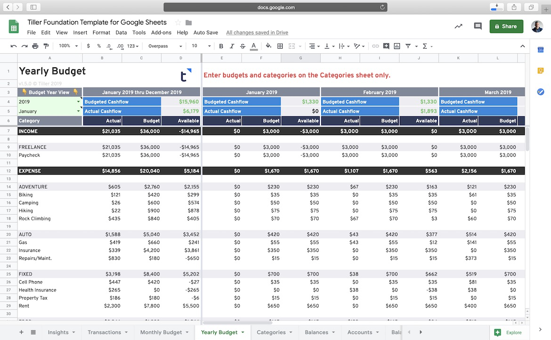Switch to the Transactions tab
Image resolution: width=551 pixels, height=340 pixels.
pyautogui.click(x=107, y=332)
